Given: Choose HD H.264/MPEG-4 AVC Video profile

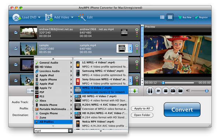Looking at the screenshot, I should [x=101, y=115].
